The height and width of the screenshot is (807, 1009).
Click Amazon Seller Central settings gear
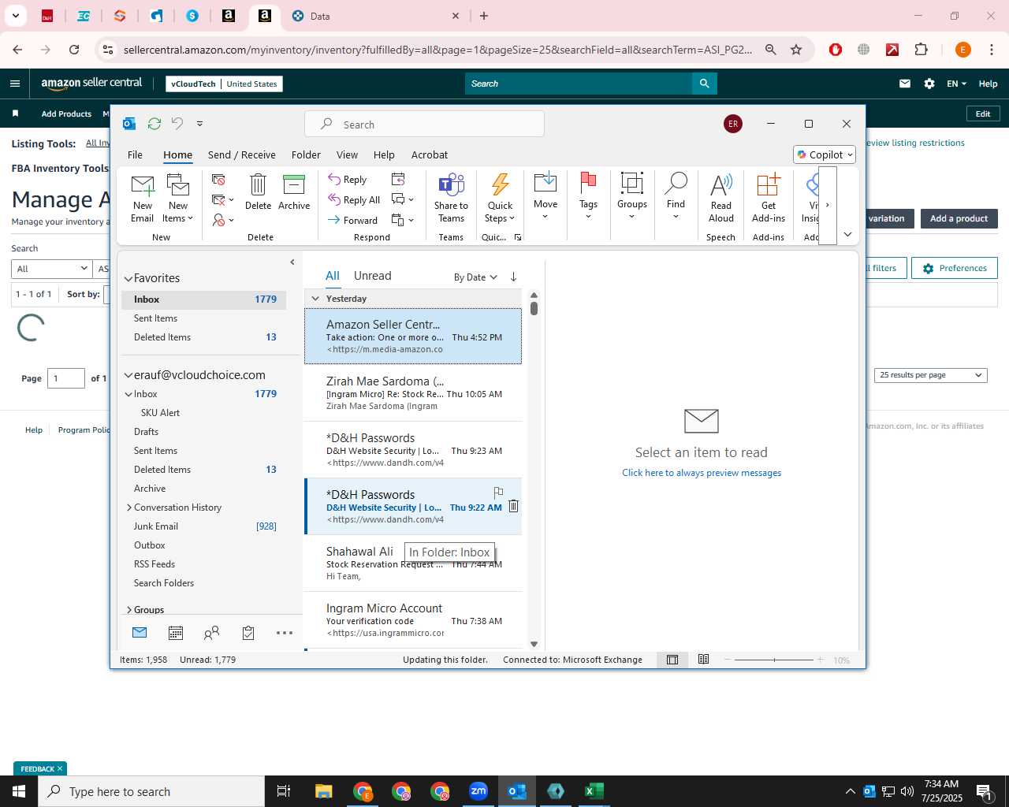(x=929, y=84)
